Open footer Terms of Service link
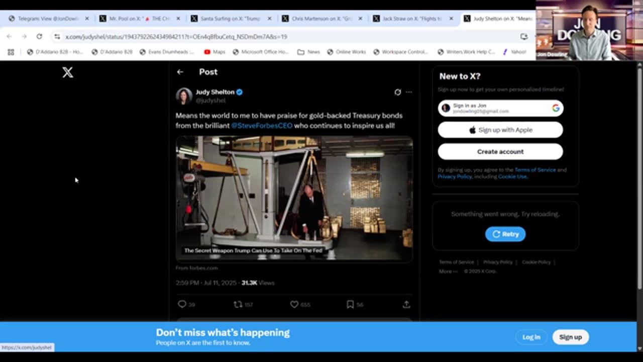 [457, 262]
